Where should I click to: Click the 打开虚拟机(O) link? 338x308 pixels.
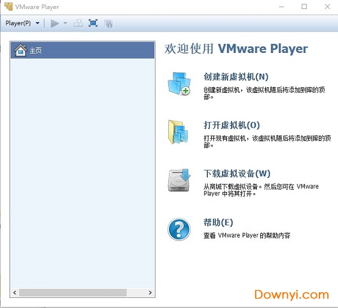[232, 125]
